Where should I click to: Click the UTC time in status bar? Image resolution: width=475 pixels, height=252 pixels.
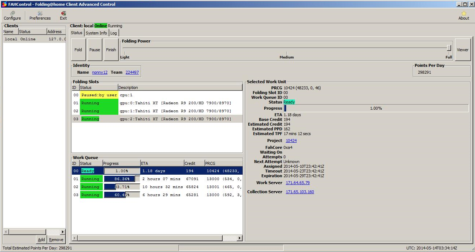431,248
